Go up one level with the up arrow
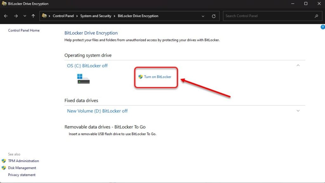 click(x=33, y=16)
